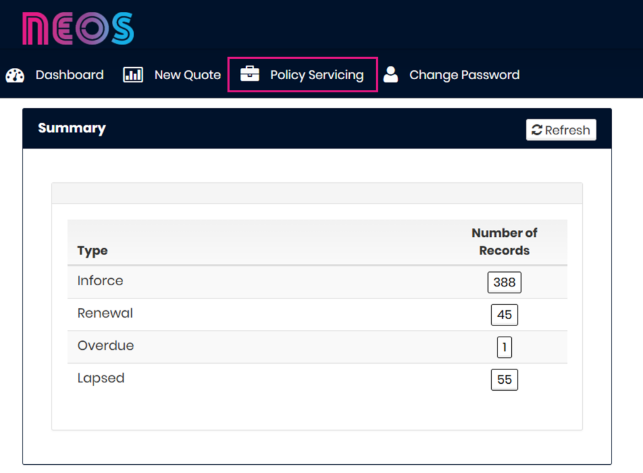Screen dimensions: 643x473
Task: Click the Overdue row label
Action: pyautogui.click(x=105, y=345)
